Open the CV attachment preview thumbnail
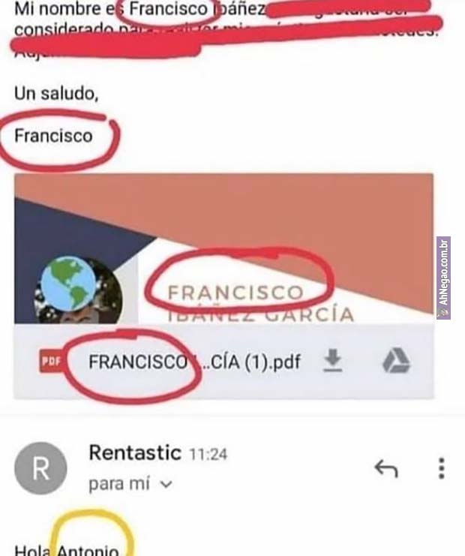The image size is (465, 556). tap(223, 248)
